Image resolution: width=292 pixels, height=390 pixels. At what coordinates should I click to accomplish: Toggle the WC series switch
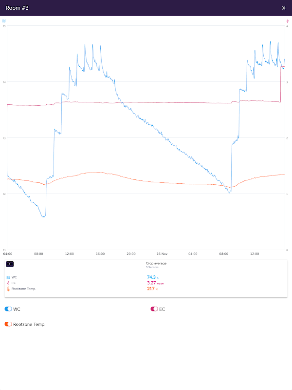pos(8,309)
